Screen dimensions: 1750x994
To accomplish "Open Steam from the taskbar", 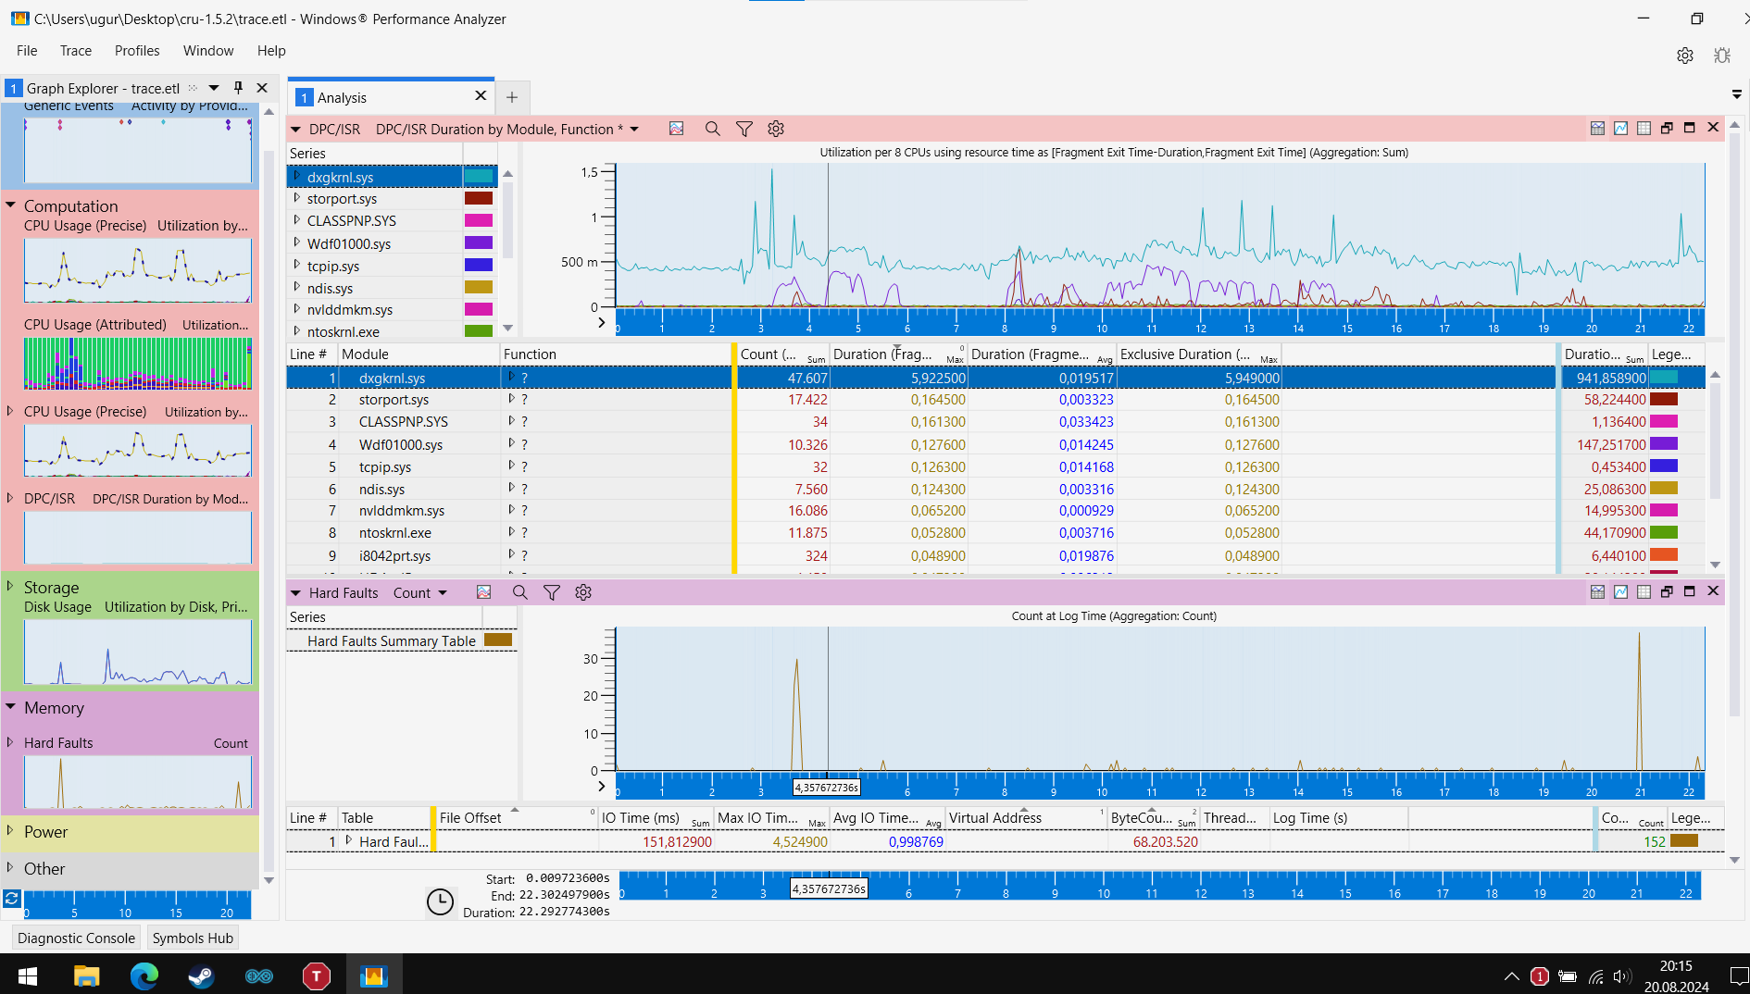I will pyautogui.click(x=201, y=975).
